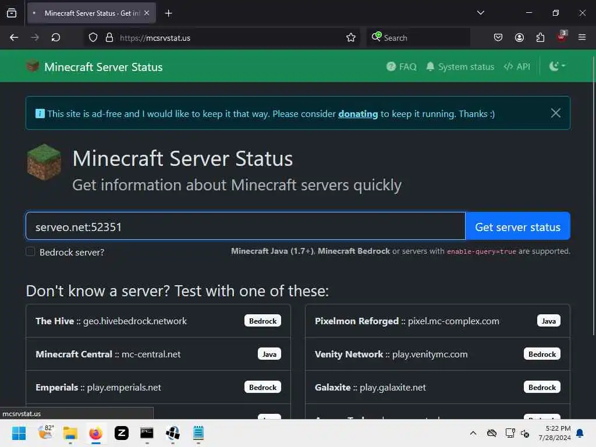Image resolution: width=596 pixels, height=447 pixels.
Task: Switch to Firefox in the taskbar
Action: click(96, 433)
